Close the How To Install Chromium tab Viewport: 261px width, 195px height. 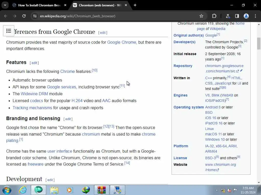[65, 5]
